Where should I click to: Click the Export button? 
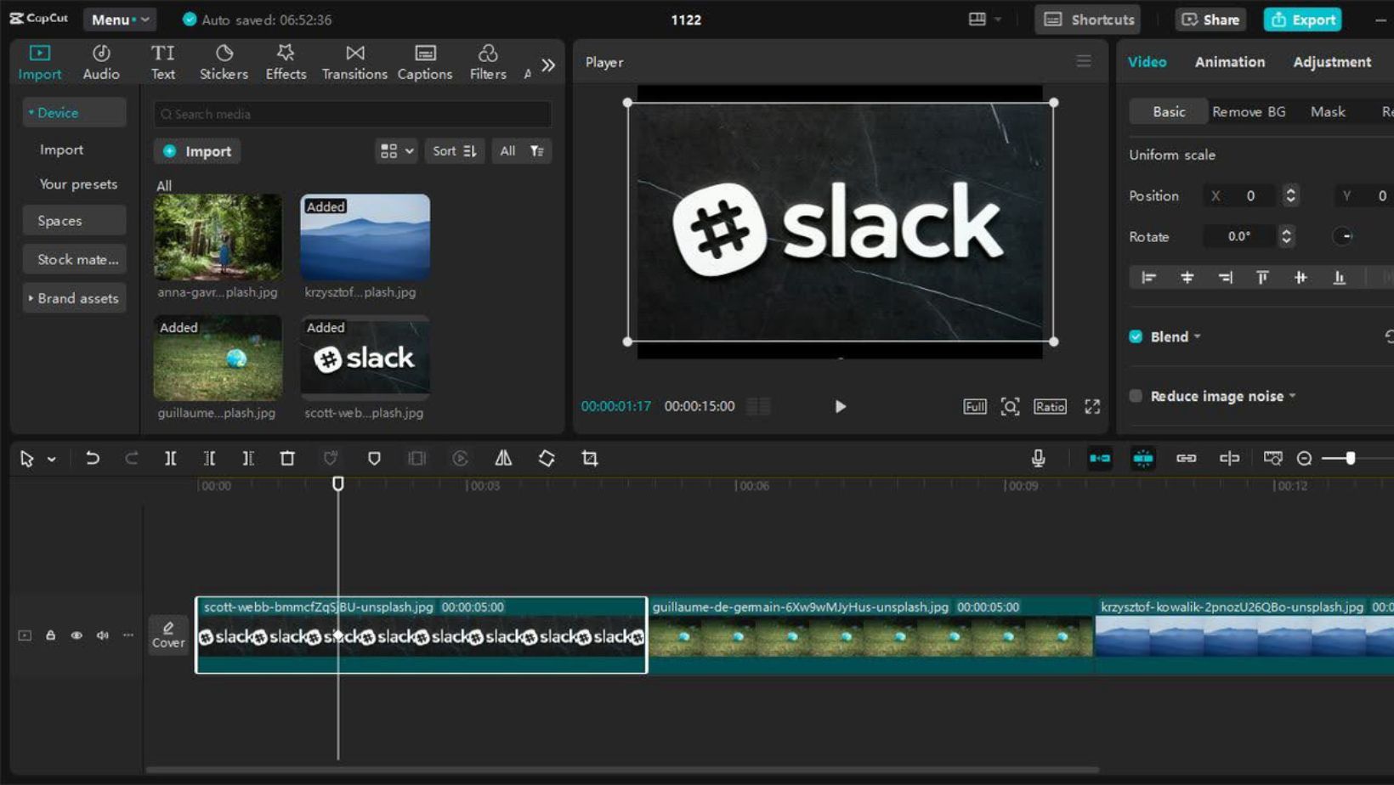tap(1302, 20)
